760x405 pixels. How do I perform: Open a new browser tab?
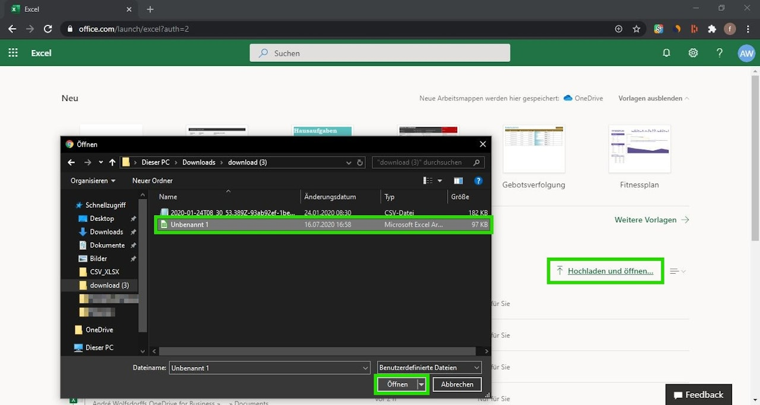(150, 10)
